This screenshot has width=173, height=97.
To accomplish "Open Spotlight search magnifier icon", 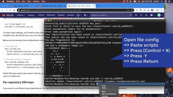I will 162,1.
